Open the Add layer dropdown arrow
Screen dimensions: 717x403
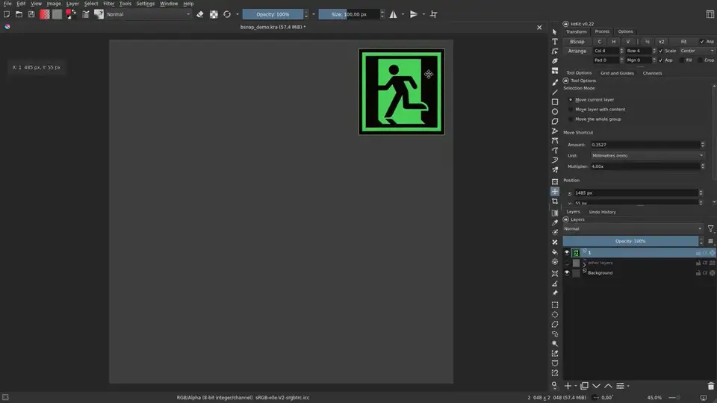click(576, 386)
